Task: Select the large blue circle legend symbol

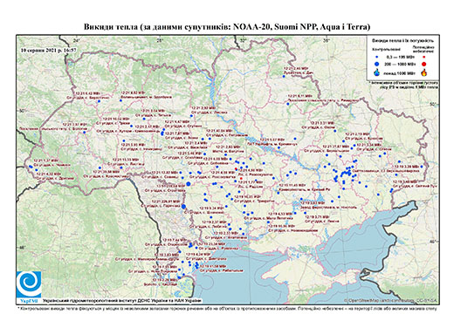Action: click(x=376, y=65)
